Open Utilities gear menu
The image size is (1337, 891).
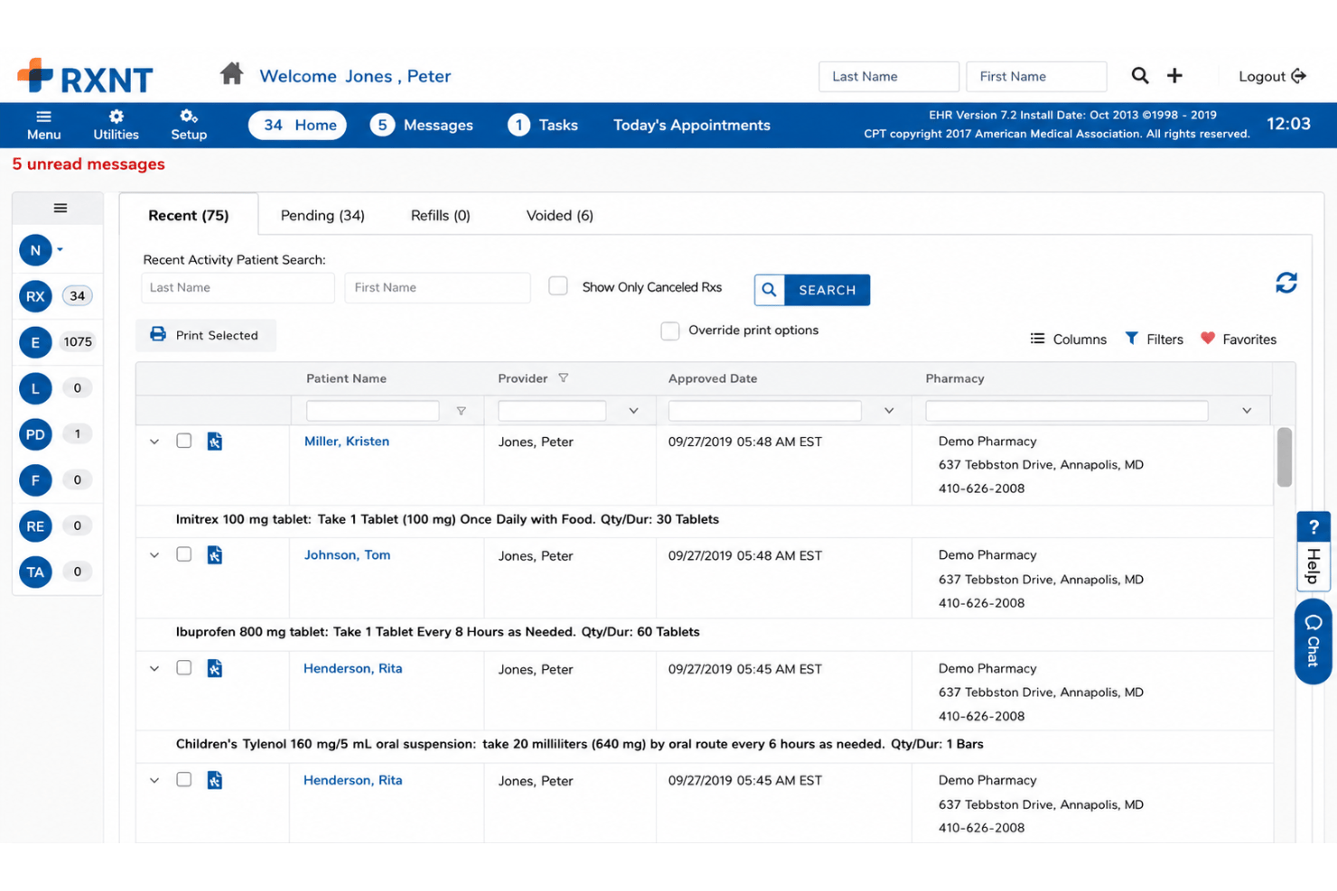[117, 125]
